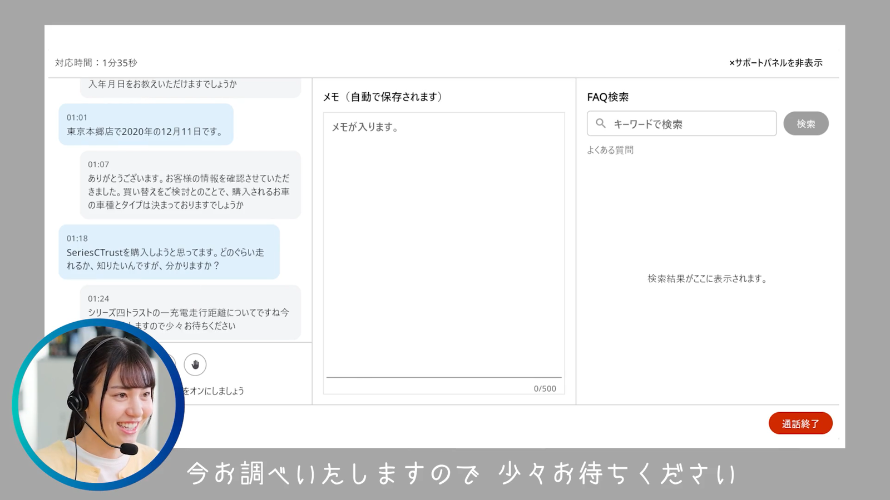This screenshot has height=500, width=890.
Task: Click the operator video thumbnail
Action: [x=98, y=404]
